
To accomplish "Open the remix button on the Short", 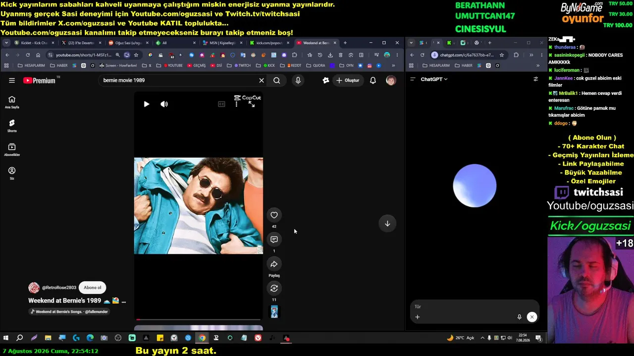I will point(274,288).
